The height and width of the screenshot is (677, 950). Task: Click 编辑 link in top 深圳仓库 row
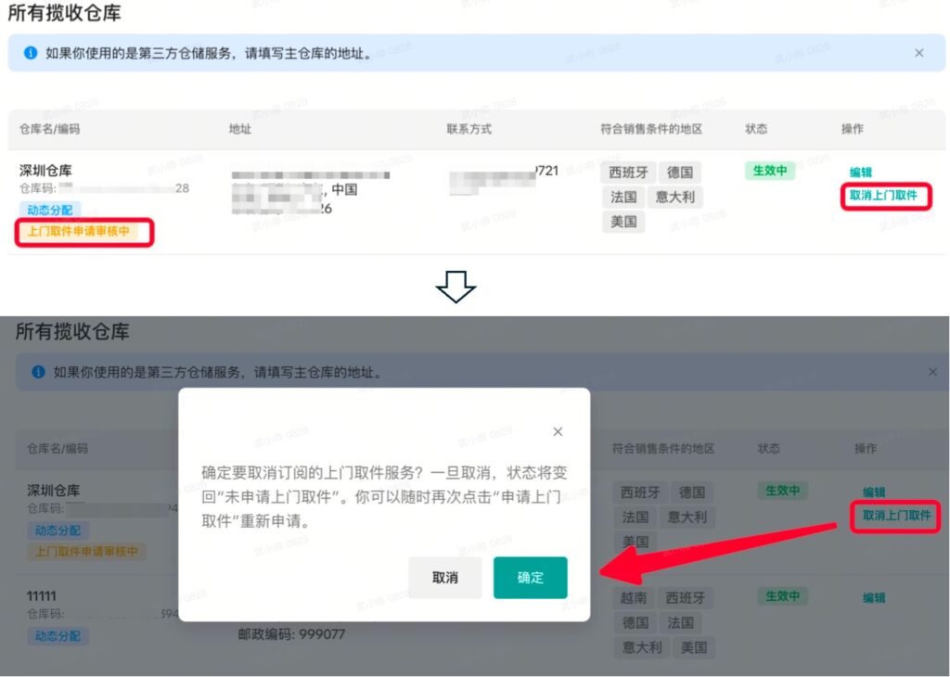click(x=860, y=172)
